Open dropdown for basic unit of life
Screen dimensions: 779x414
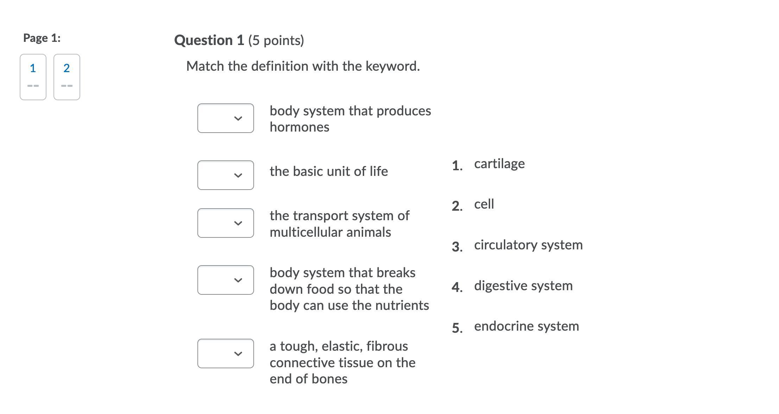[x=226, y=175]
